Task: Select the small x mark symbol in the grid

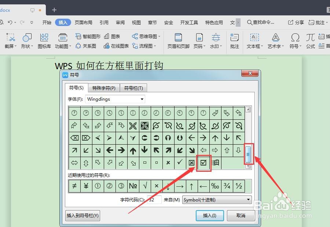Action: (168, 163)
